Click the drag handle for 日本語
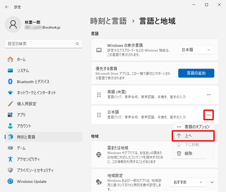This screenshot has width=226, height=192. point(99,115)
